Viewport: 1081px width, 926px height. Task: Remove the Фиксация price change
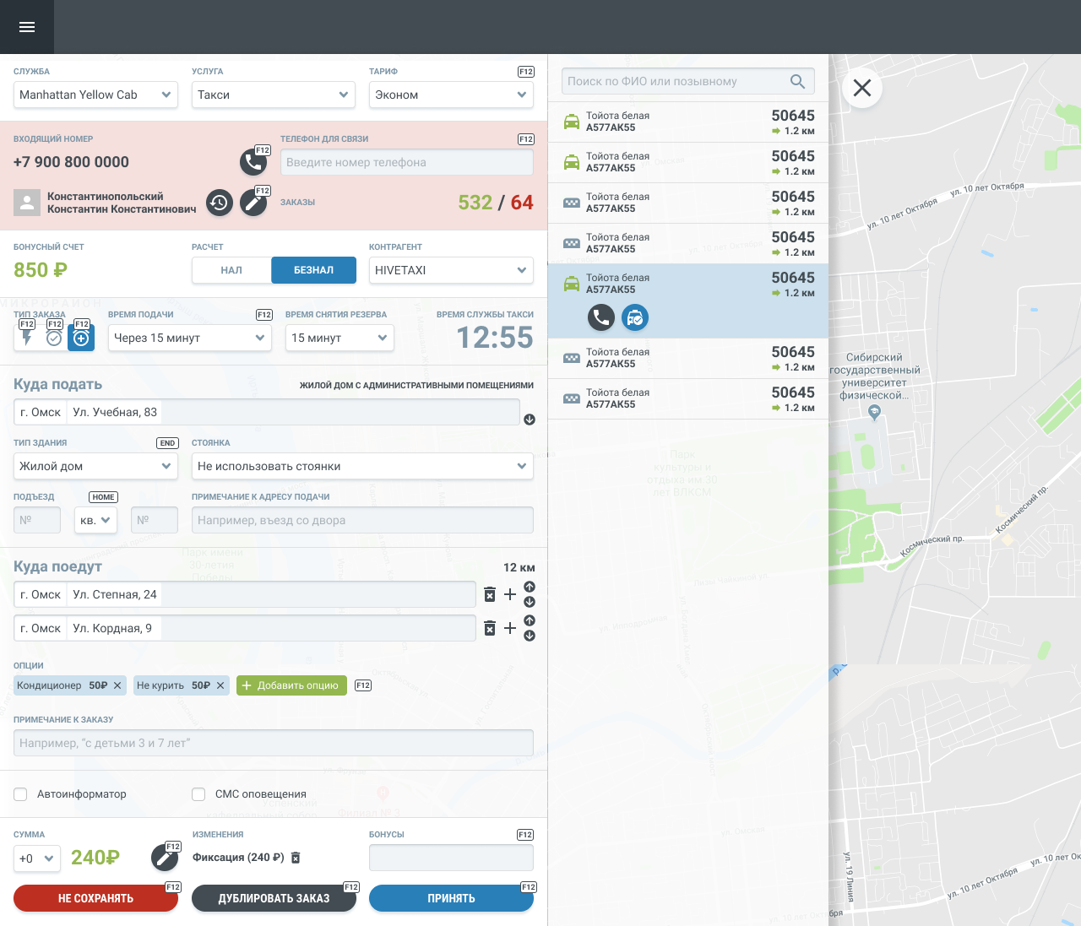pos(296,858)
